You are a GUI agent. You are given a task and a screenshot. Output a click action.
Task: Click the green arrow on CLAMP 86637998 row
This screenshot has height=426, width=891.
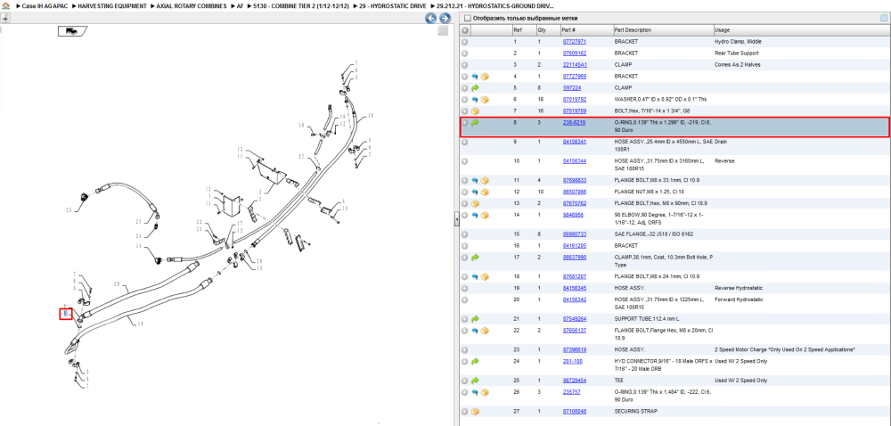pos(475,258)
